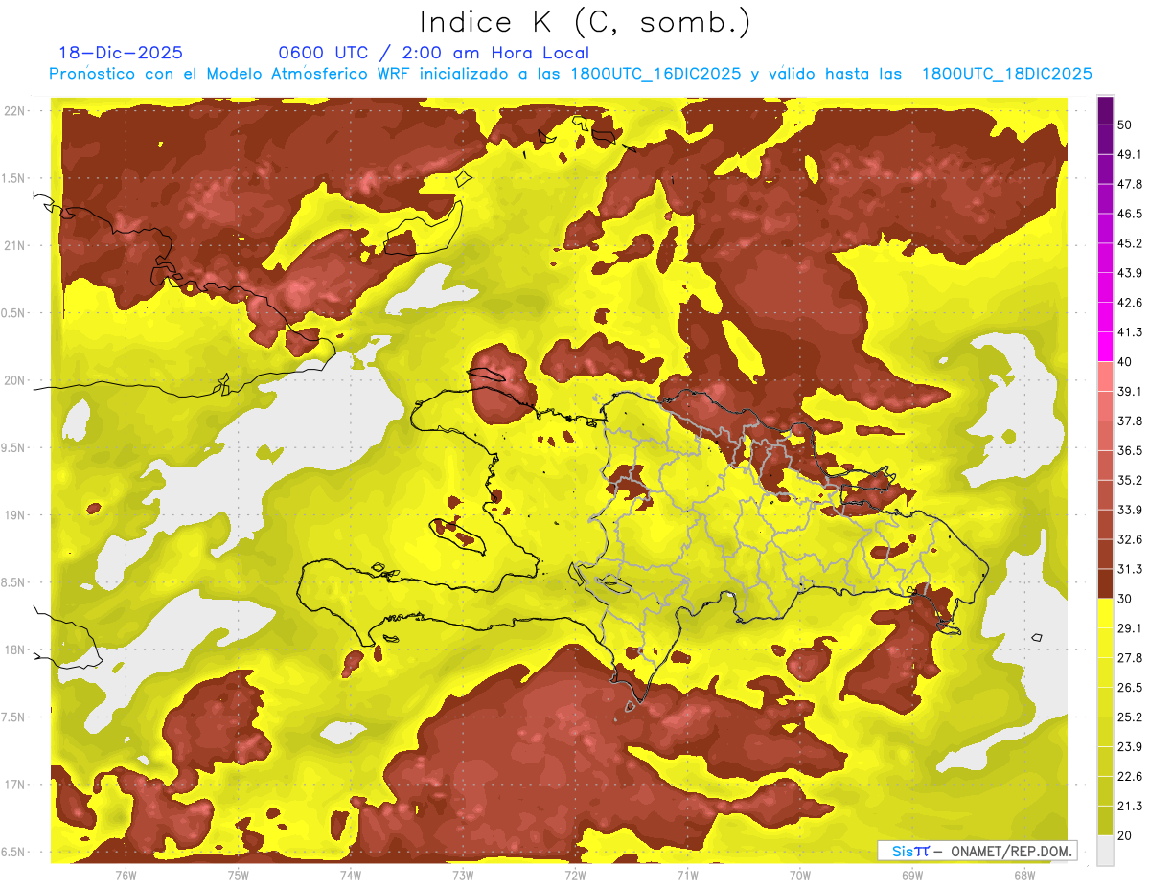Select the "41.3" color scale label

(1129, 332)
